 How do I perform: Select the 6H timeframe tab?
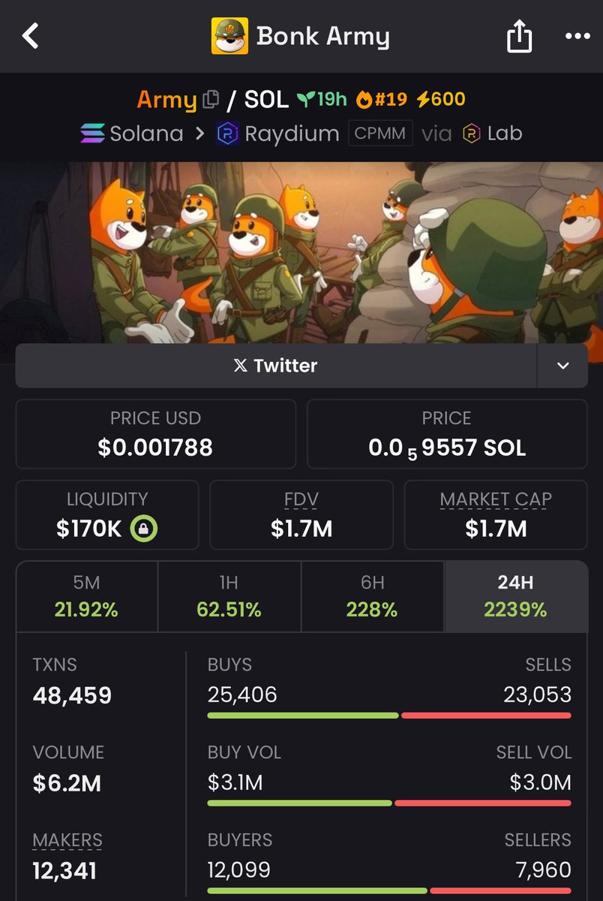[x=373, y=596]
